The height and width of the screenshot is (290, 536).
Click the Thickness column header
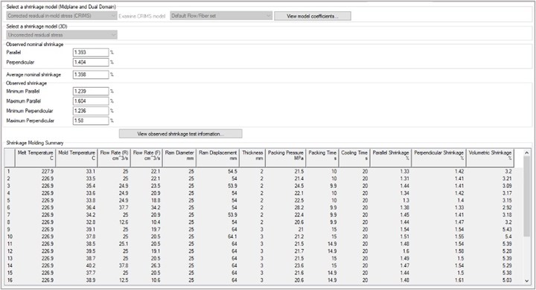tap(252, 158)
